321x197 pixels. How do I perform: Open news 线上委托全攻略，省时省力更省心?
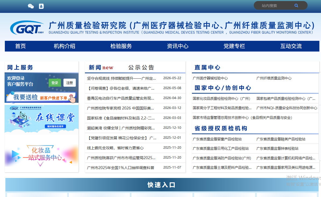click(115, 148)
